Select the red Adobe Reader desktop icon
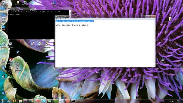183x103 pixels. coord(11,61)
